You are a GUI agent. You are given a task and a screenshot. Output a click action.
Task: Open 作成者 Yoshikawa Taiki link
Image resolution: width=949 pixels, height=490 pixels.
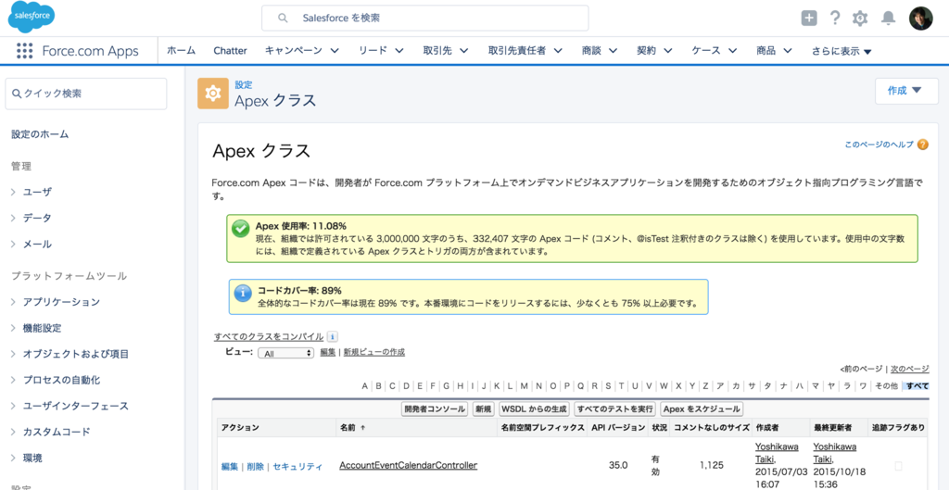point(777,453)
